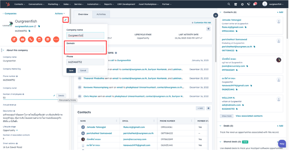Collapse the Shared deals section

[x=220, y=142]
